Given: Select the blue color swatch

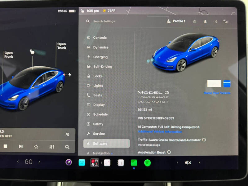Looking at the screenshot, I should (x=227, y=83).
